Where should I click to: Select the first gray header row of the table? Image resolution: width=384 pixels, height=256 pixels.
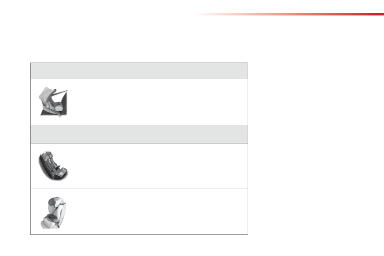pyautogui.click(x=139, y=71)
